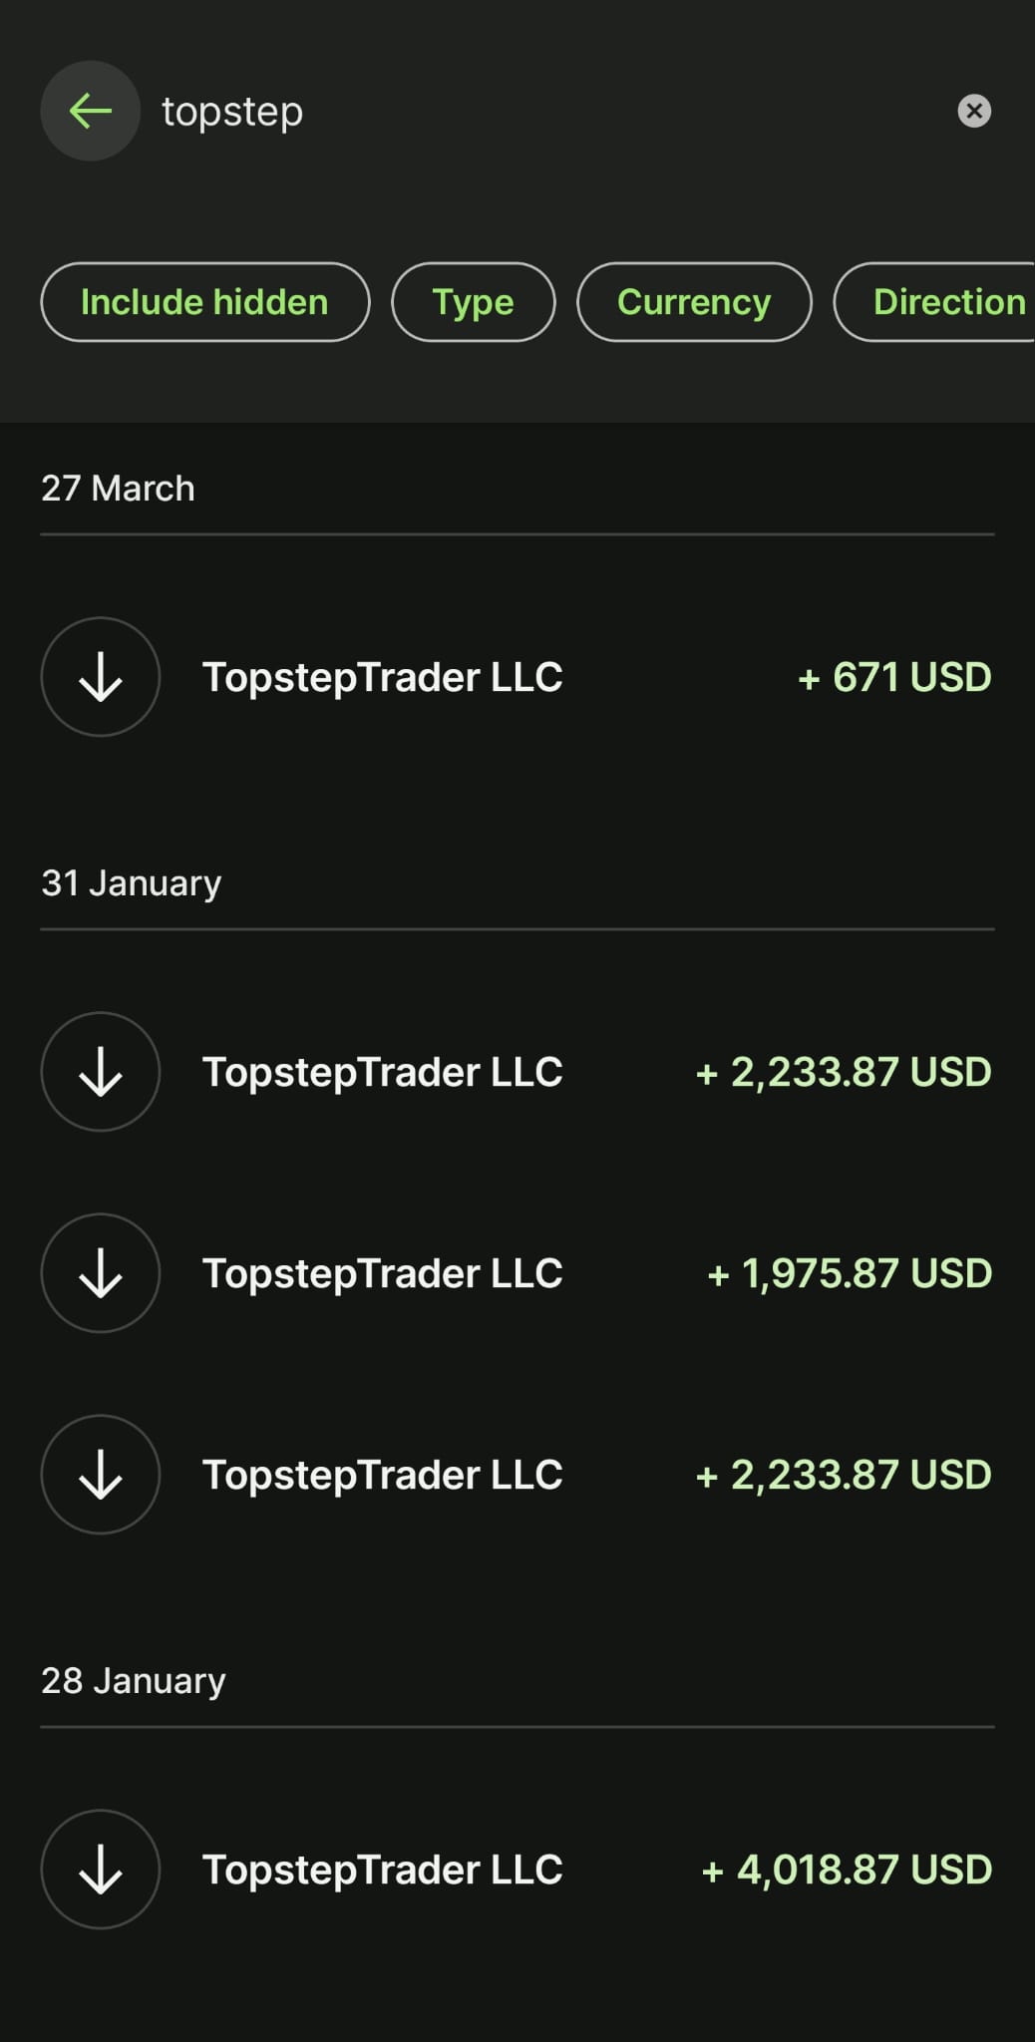1035x2042 pixels.
Task: Select the + 1,975.87 USD amount
Action: coord(850,1273)
